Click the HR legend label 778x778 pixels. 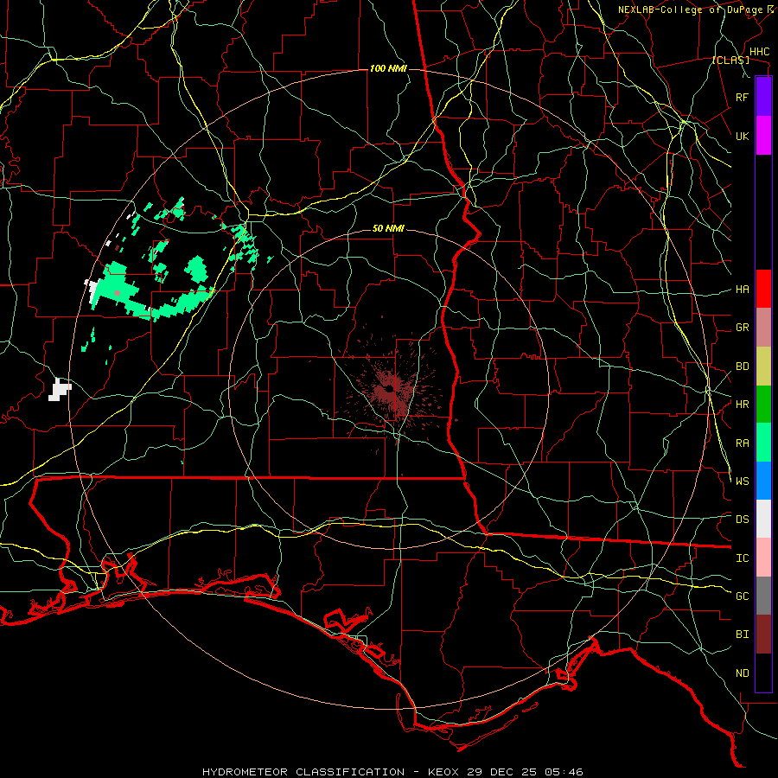pos(742,405)
